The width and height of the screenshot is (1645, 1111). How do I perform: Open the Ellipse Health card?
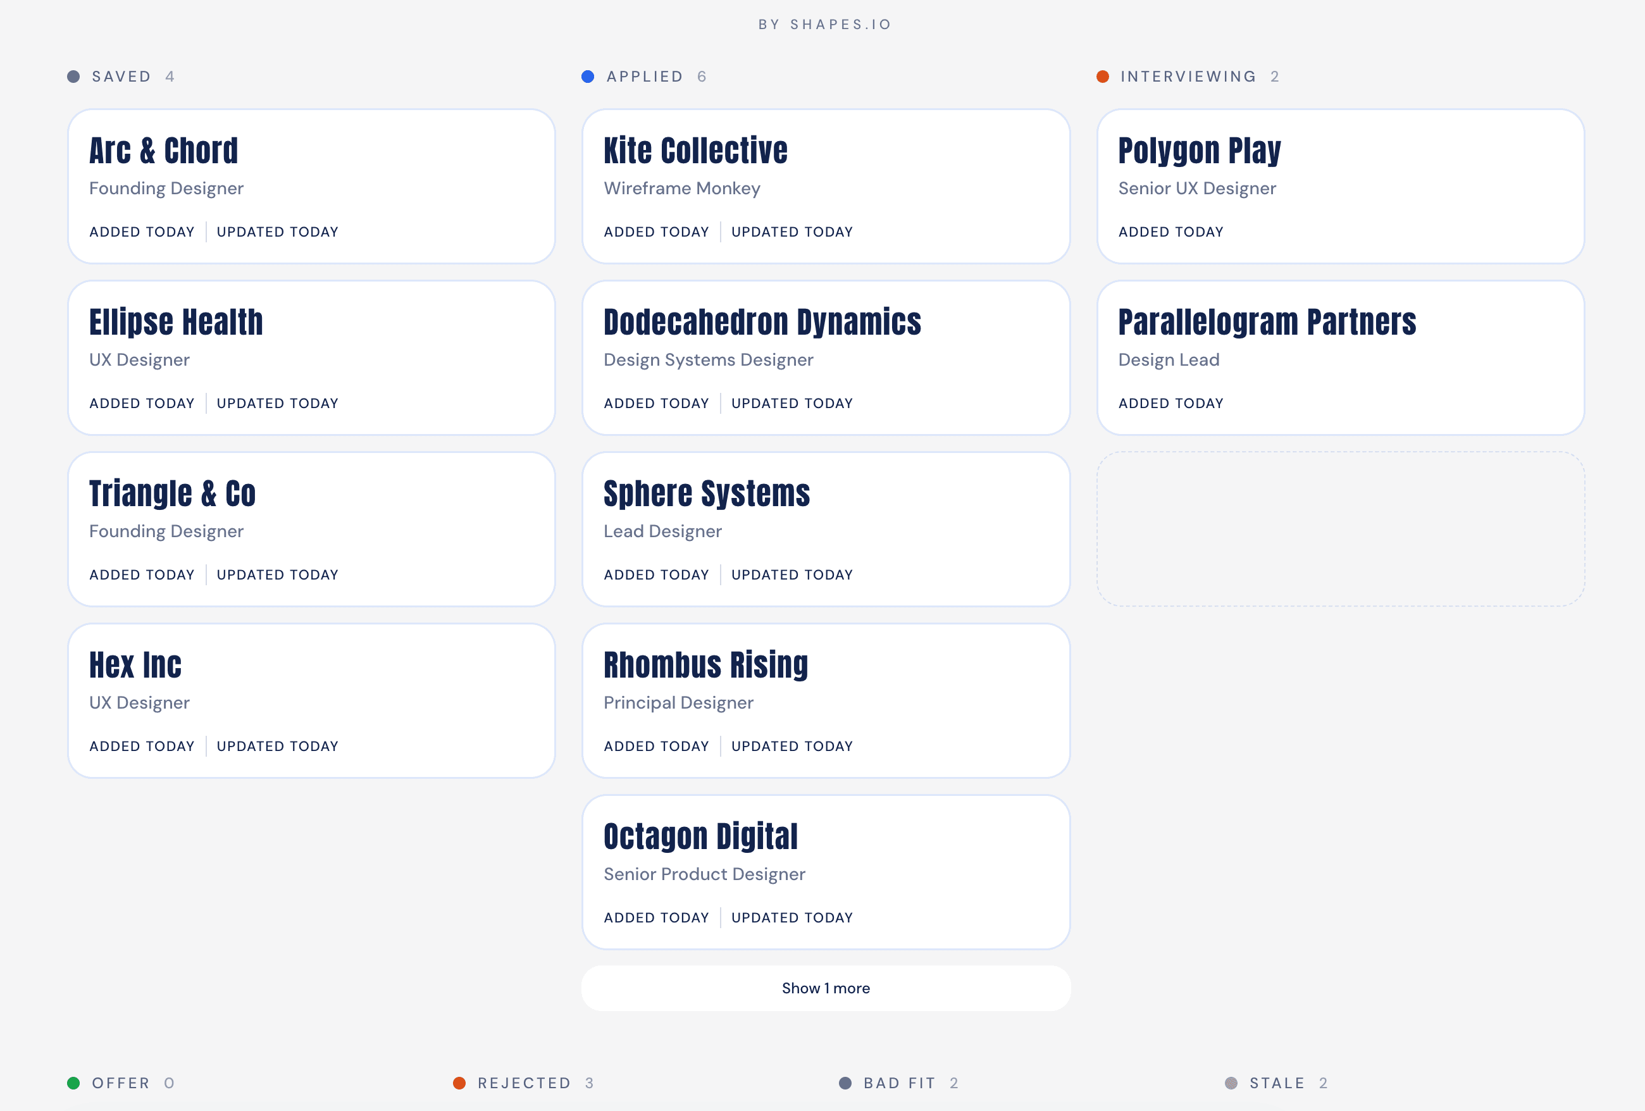(311, 357)
